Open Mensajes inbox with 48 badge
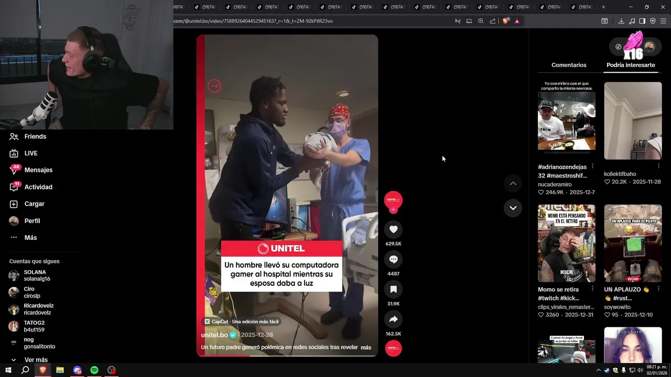Screen dimensions: 671x377 pos(31,170)
